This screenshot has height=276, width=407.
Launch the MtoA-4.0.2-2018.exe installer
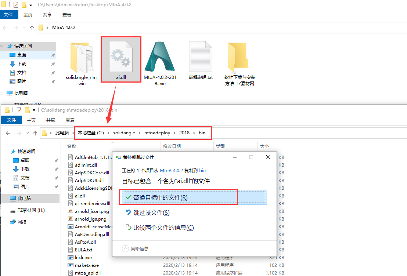click(160, 64)
